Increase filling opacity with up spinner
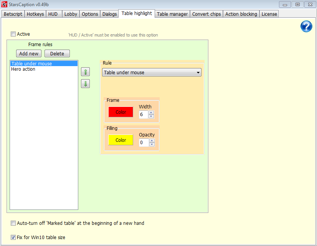The image size is (317, 246). point(152,141)
